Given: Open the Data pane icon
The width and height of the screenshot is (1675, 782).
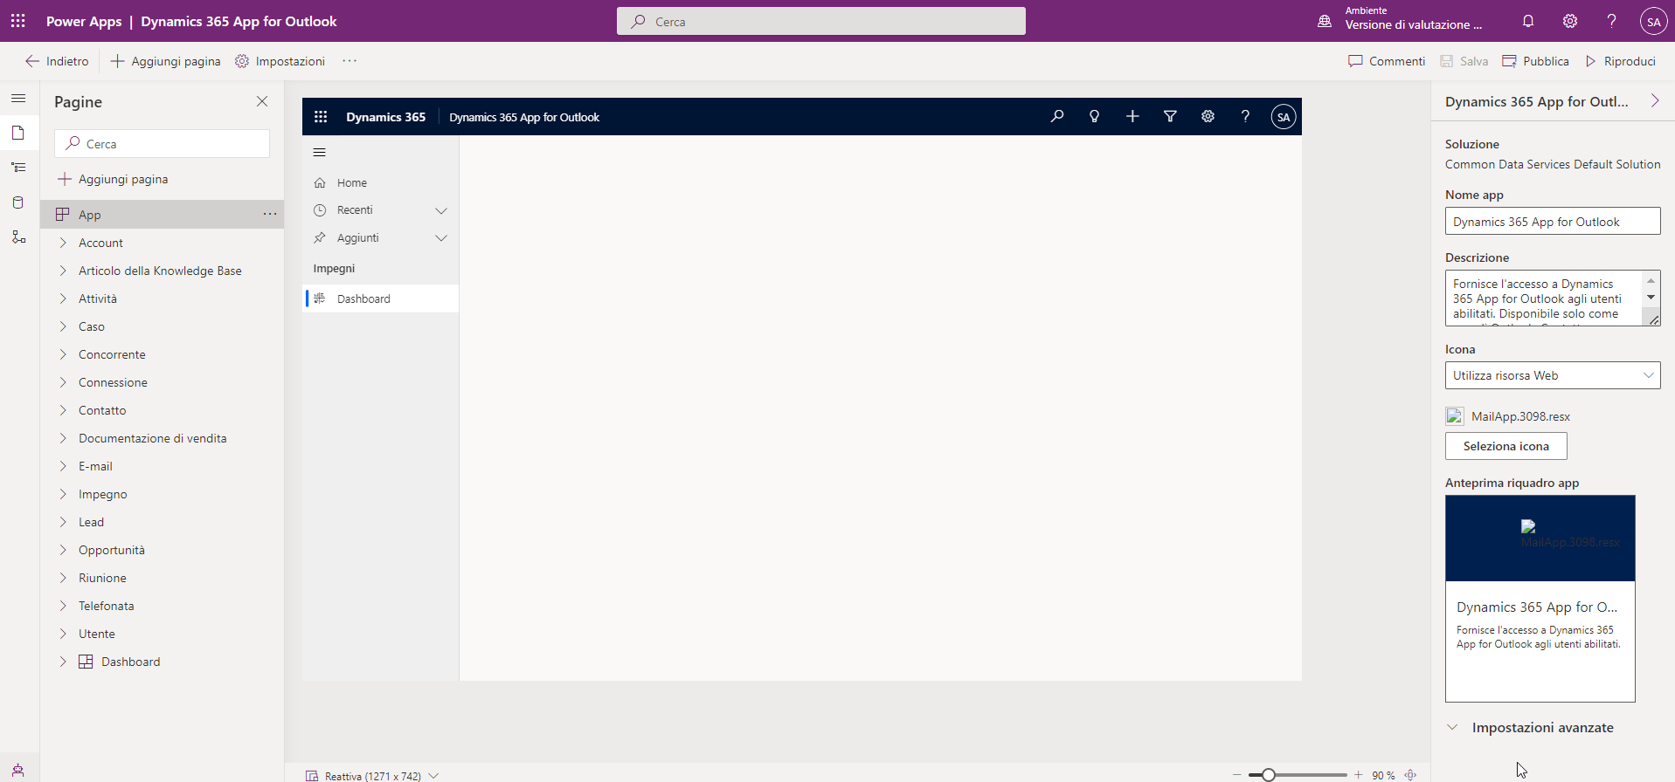Looking at the screenshot, I should click(18, 202).
